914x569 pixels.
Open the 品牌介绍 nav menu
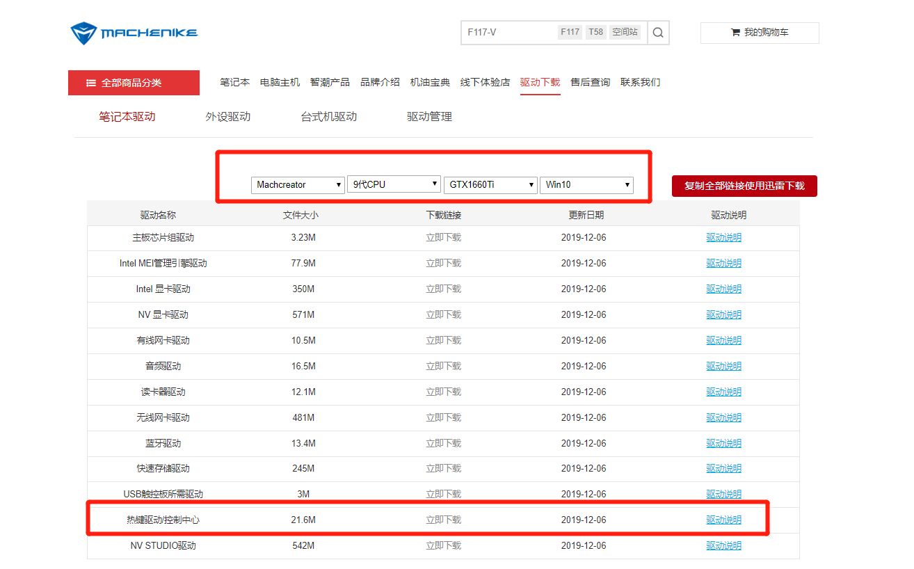pyautogui.click(x=380, y=82)
